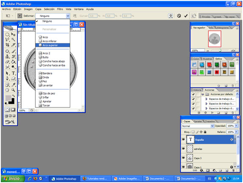The image size is (243, 183).
Task: Switch to the Canales tab
Action: point(197,121)
